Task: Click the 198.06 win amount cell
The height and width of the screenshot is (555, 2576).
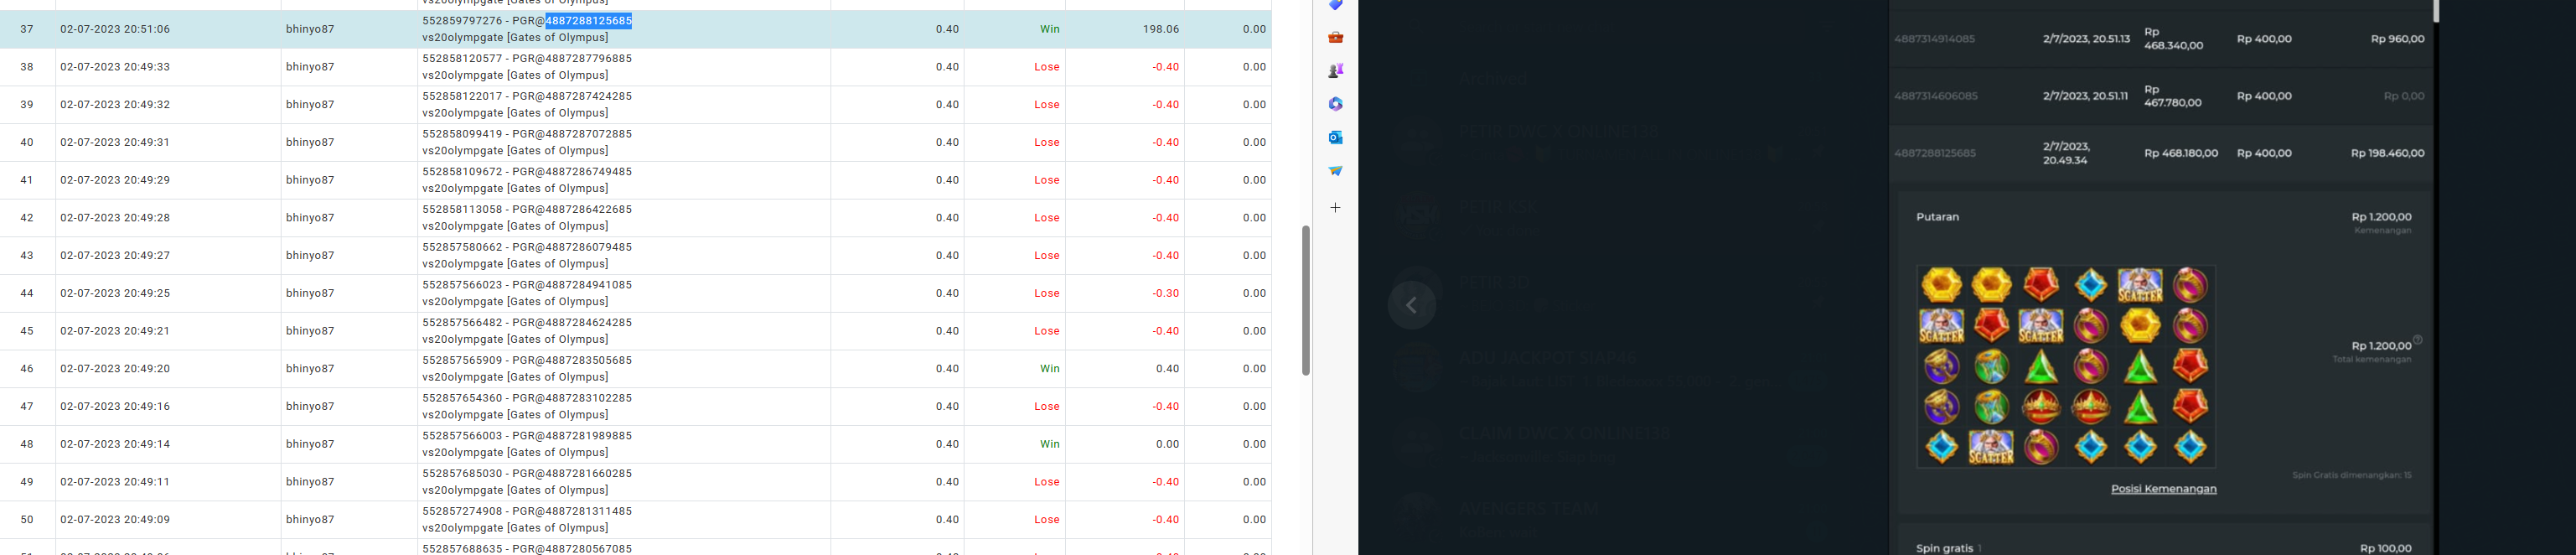Action: pyautogui.click(x=1160, y=29)
